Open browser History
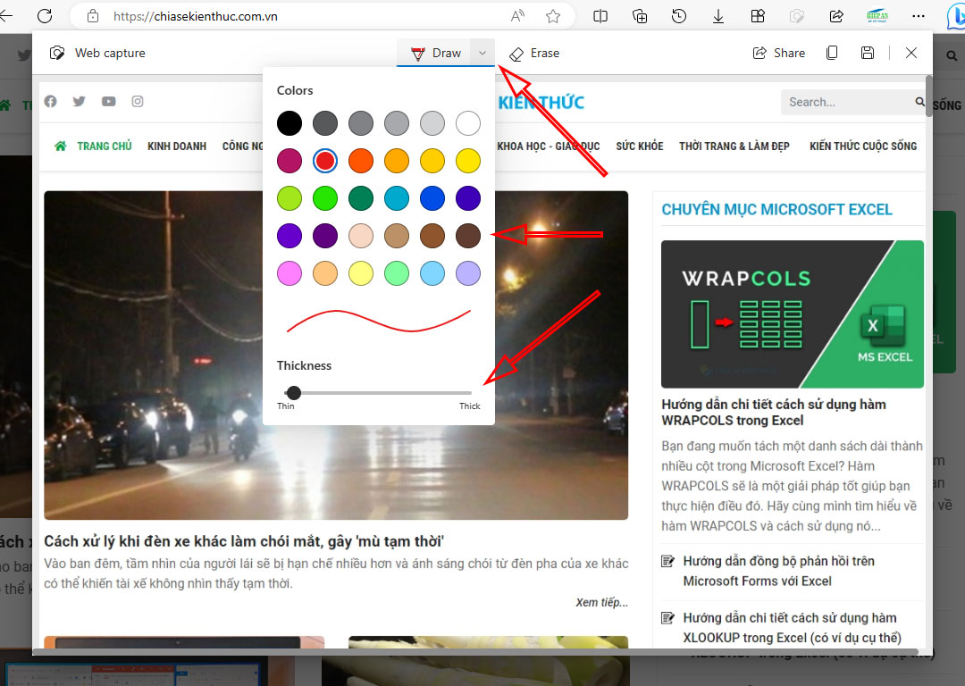This screenshot has width=965, height=686. tap(679, 16)
